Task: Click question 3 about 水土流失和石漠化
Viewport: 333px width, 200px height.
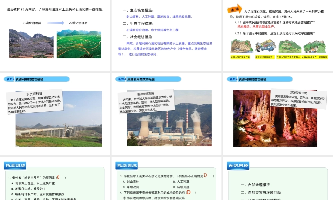Action: pyautogui.click(x=167, y=176)
